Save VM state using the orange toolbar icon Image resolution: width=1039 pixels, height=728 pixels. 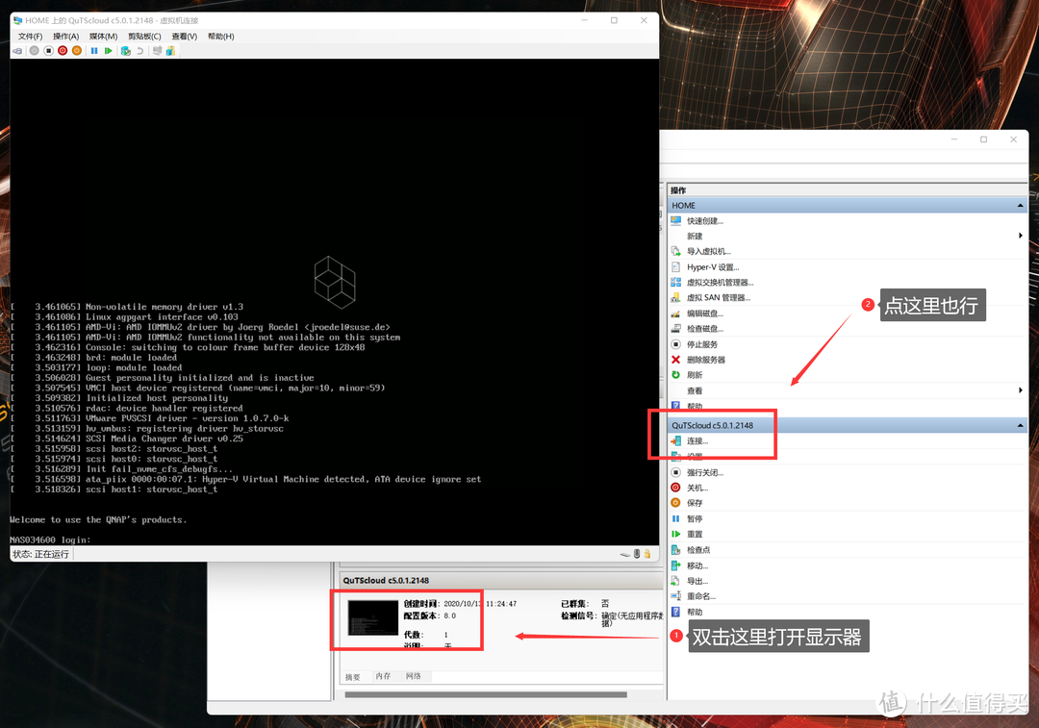[x=77, y=50]
